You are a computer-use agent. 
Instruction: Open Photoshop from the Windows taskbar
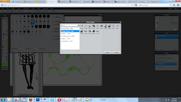click(x=38, y=99)
